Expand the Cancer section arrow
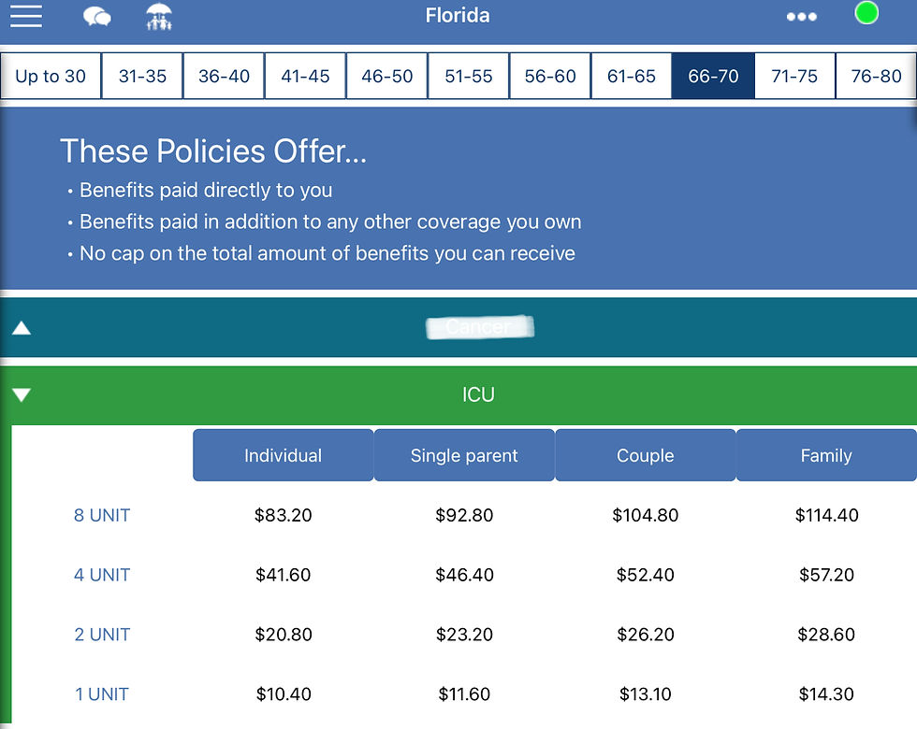917x729 pixels. tap(22, 328)
